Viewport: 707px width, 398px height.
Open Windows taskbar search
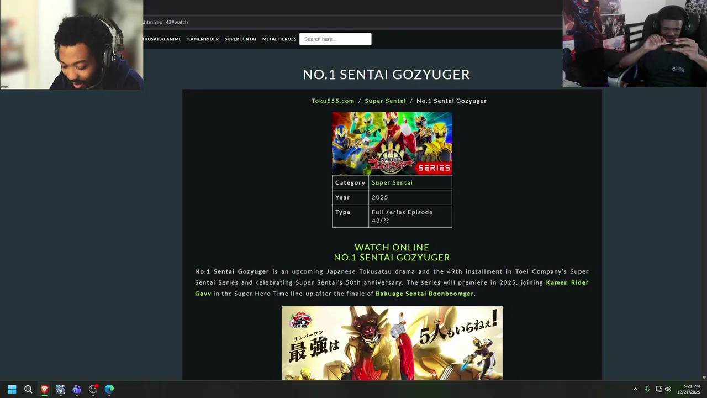(28, 389)
